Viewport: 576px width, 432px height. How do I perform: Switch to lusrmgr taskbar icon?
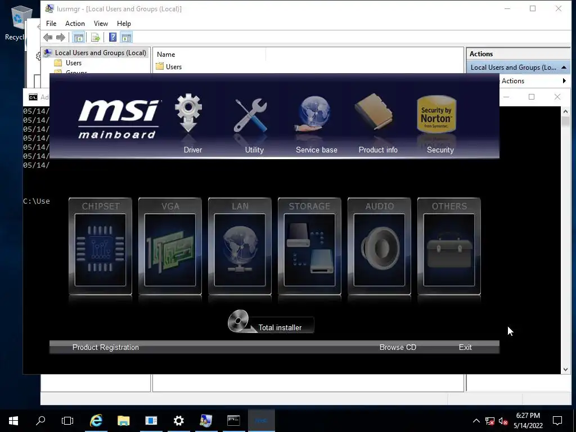pyautogui.click(x=206, y=421)
